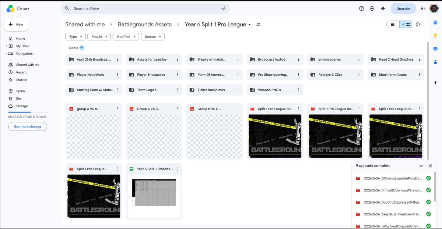The height and width of the screenshot is (229, 442).
Task: Open the Gemini sparkle icon
Action: 383,8
